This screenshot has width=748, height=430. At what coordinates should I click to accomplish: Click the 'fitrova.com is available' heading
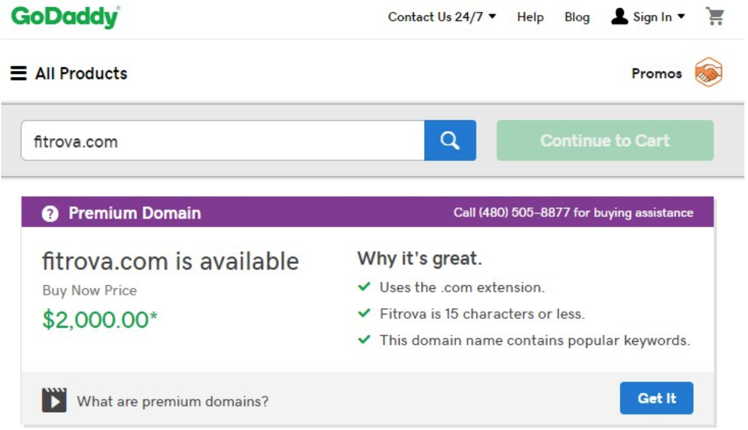(170, 261)
